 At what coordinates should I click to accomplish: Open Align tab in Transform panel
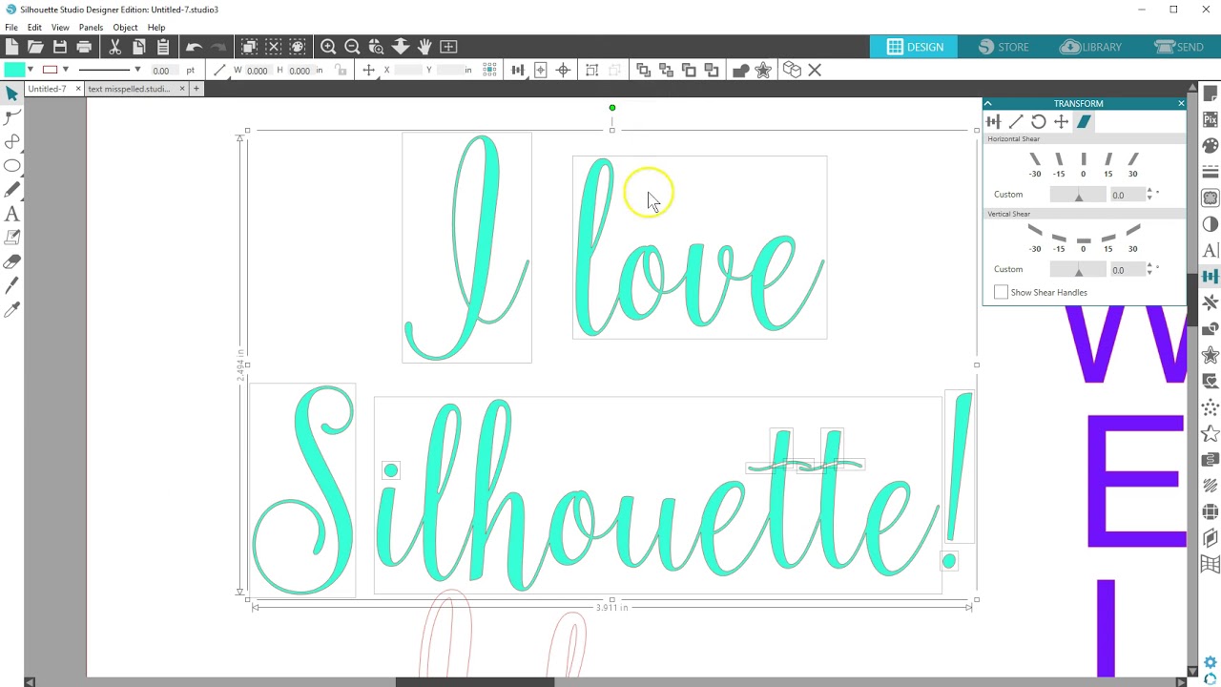[x=993, y=121]
